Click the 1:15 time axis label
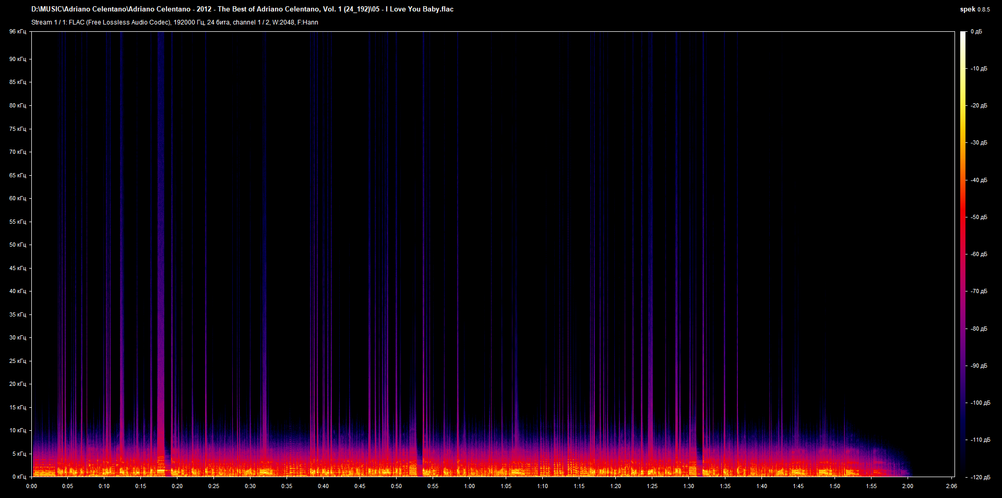This screenshot has height=498, width=1002. [579, 486]
